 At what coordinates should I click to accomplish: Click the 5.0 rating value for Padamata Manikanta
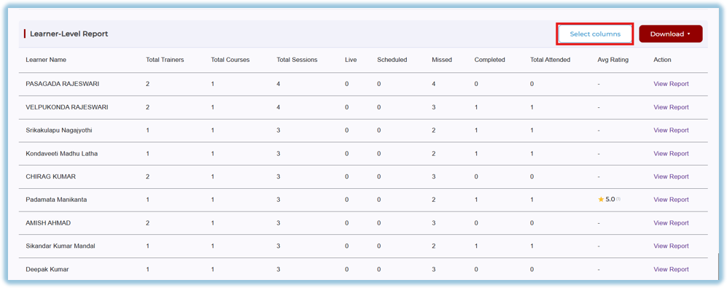[x=610, y=200]
